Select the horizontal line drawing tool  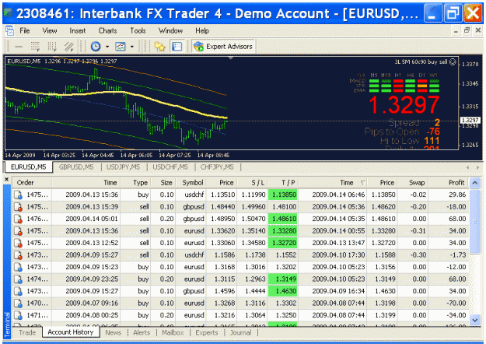coord(19,47)
